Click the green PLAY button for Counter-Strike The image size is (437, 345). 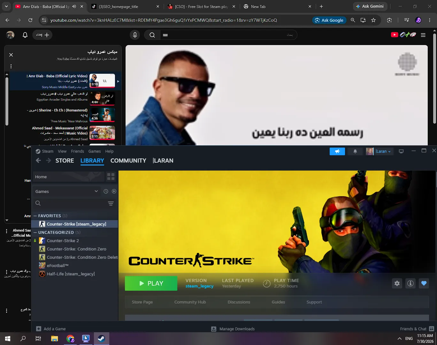[151, 283]
